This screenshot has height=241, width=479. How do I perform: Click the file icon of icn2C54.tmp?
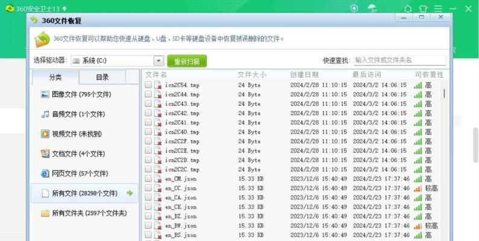157,85
